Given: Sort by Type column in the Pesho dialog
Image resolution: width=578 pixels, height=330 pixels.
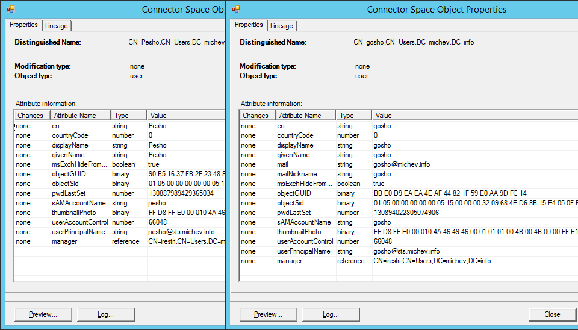Looking at the screenshot, I should click(128, 116).
